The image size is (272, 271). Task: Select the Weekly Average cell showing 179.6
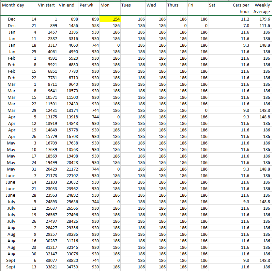point(262,19)
